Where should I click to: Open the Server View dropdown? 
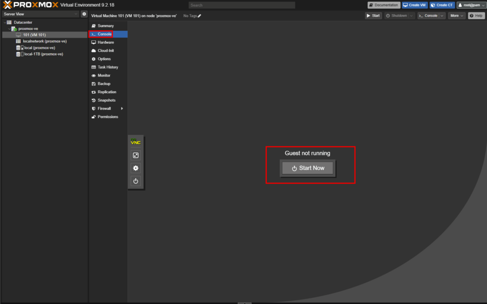point(76,14)
